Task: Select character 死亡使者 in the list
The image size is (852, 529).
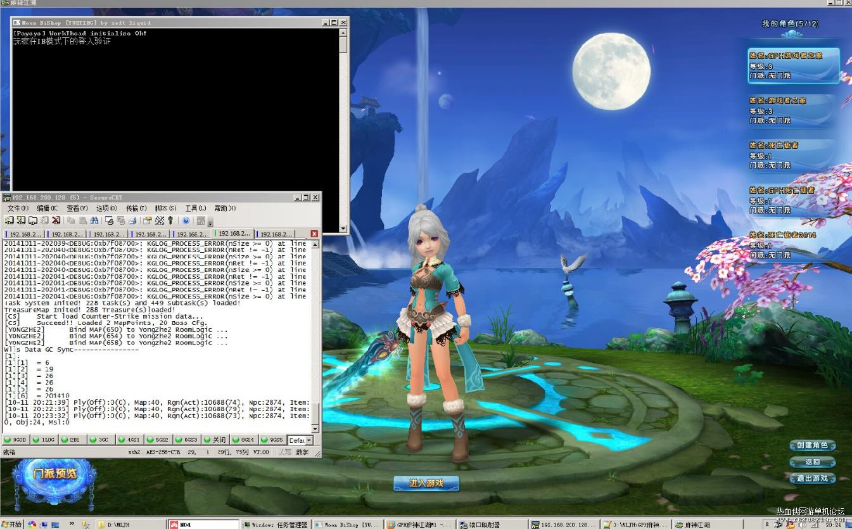Action: point(793,155)
